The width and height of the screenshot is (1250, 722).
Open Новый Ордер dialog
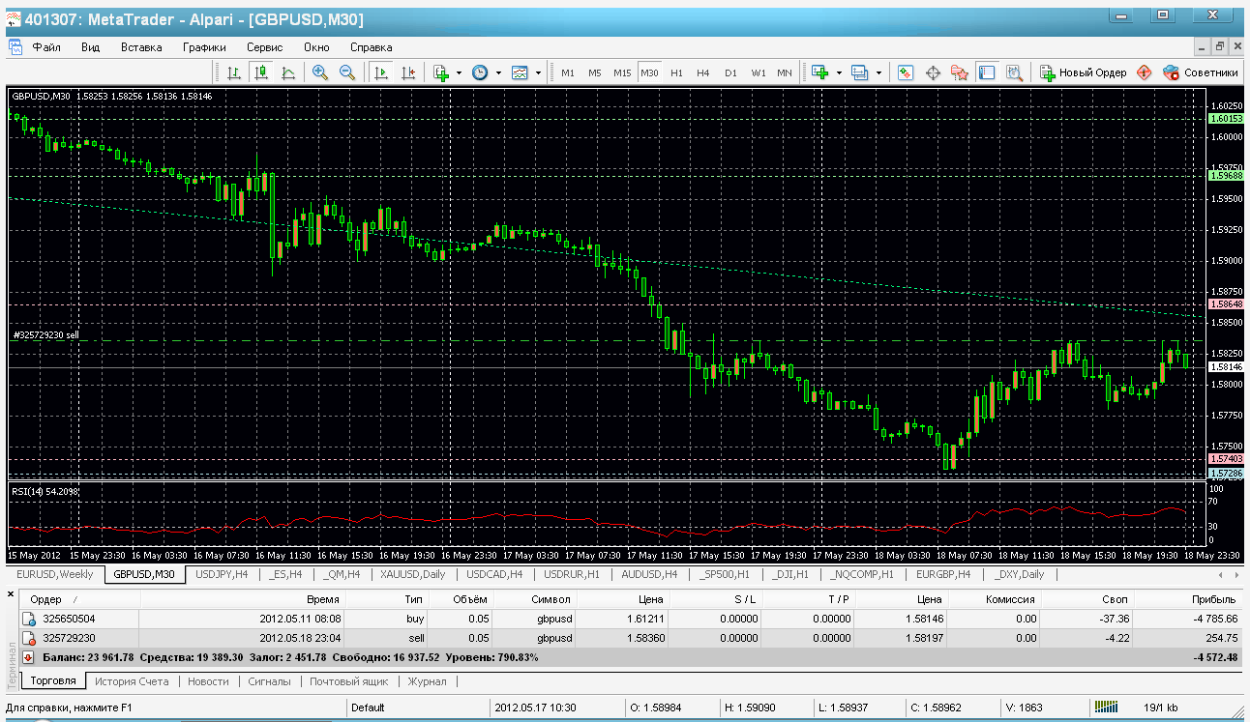coord(1084,72)
